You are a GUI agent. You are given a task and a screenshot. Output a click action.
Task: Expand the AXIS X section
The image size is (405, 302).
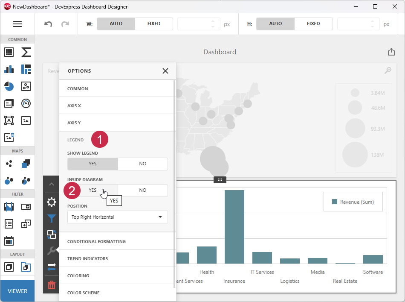tap(117, 106)
